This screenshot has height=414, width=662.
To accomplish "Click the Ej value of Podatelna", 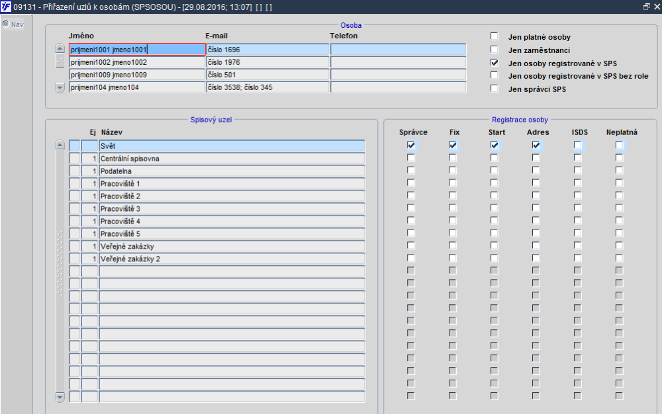I will (x=89, y=171).
